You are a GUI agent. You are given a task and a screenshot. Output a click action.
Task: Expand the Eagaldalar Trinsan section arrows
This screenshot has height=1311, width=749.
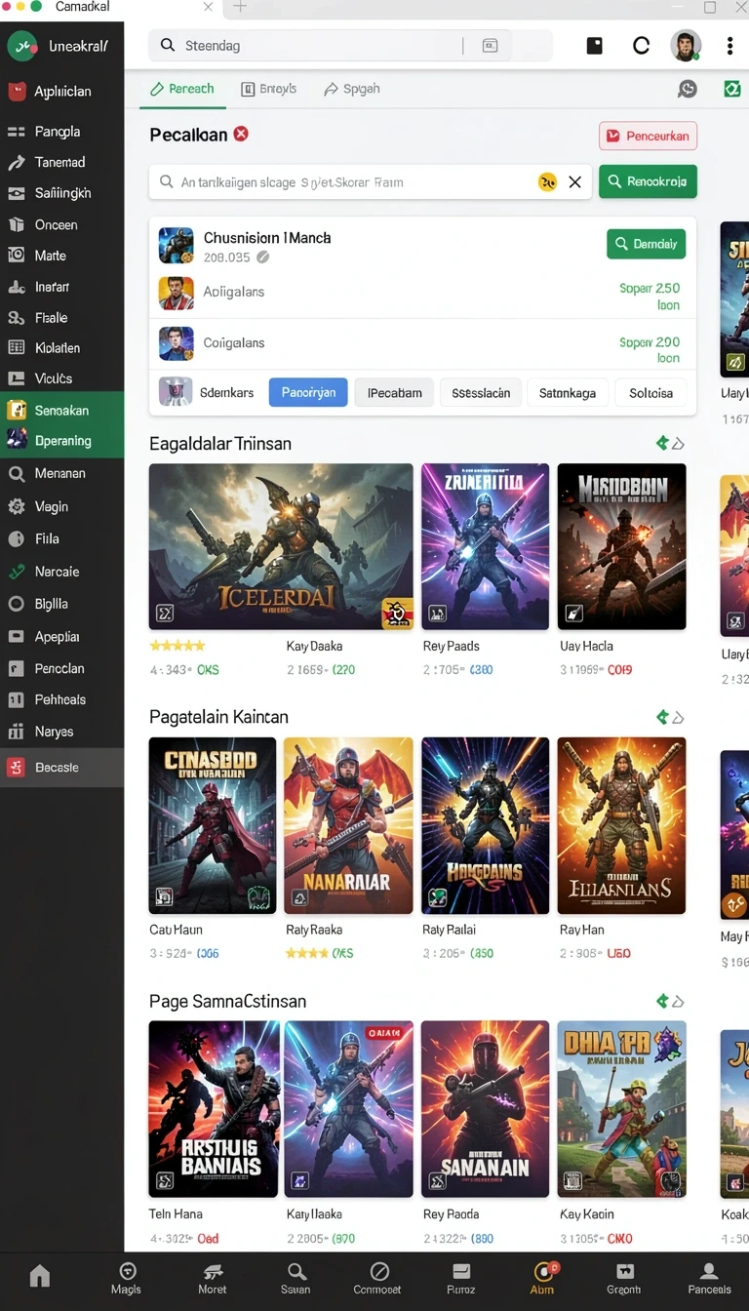[x=670, y=444]
